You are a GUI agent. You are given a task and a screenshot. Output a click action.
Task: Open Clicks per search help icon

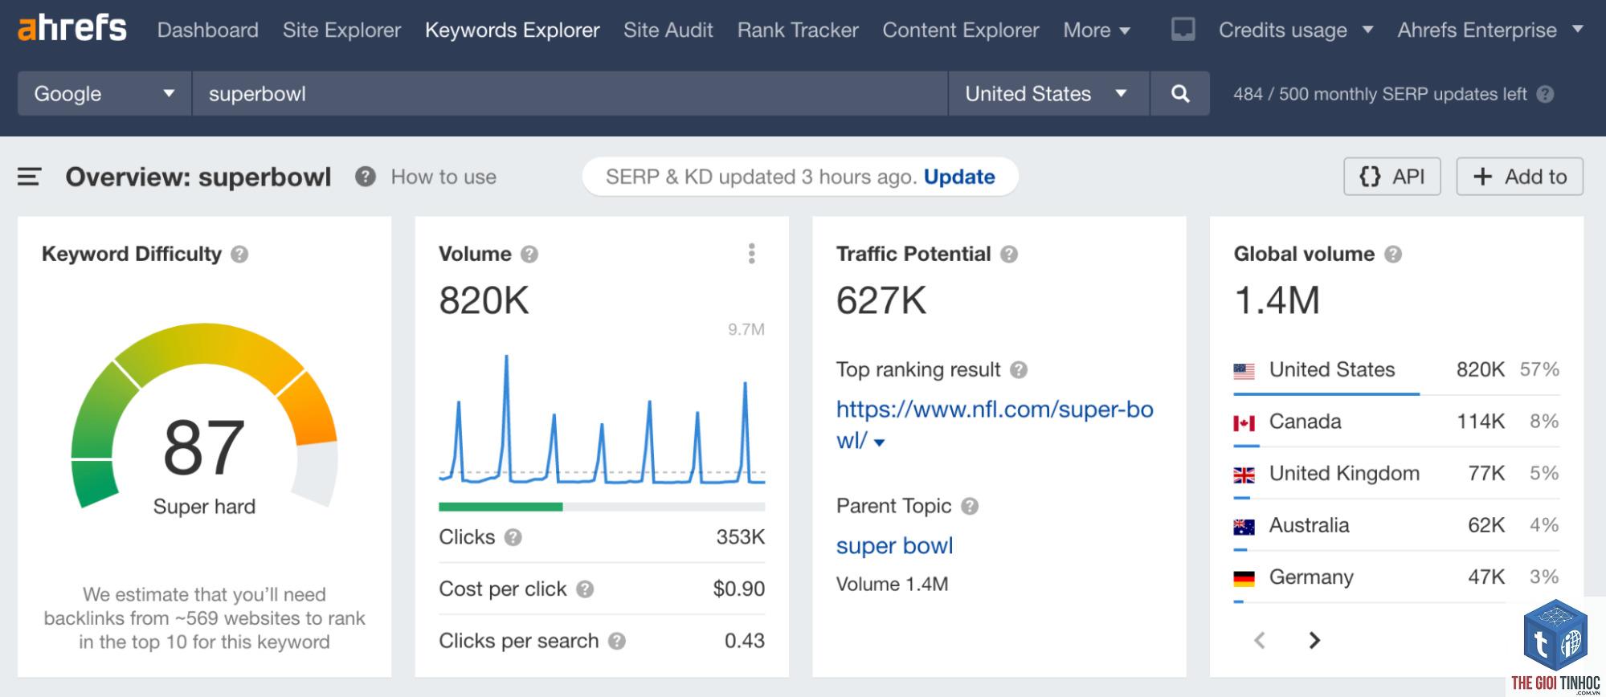tap(617, 641)
